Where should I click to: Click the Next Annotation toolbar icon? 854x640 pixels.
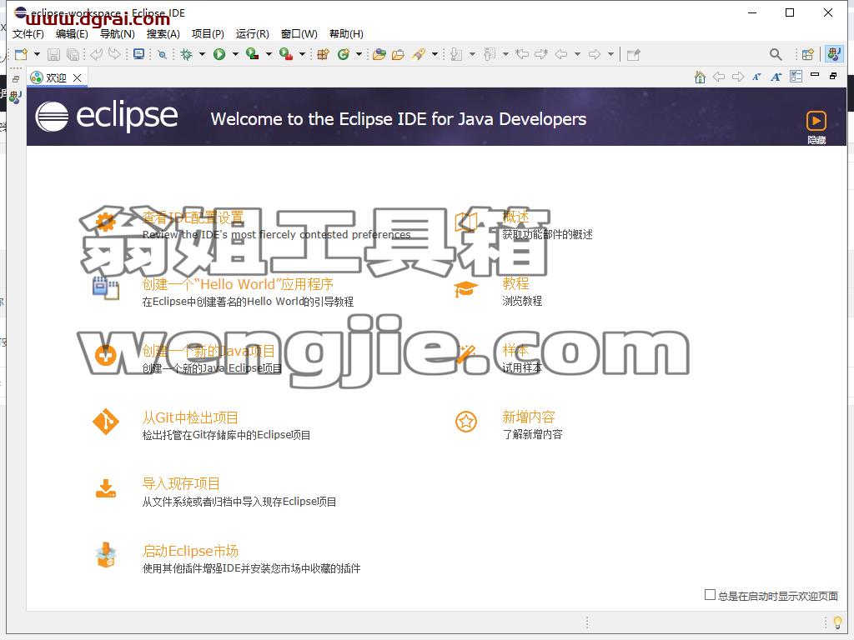click(456, 54)
